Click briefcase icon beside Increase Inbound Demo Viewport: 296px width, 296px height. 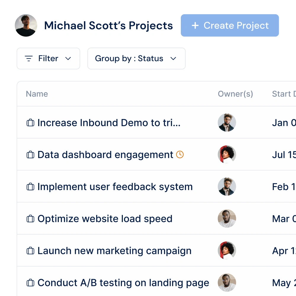(30, 123)
